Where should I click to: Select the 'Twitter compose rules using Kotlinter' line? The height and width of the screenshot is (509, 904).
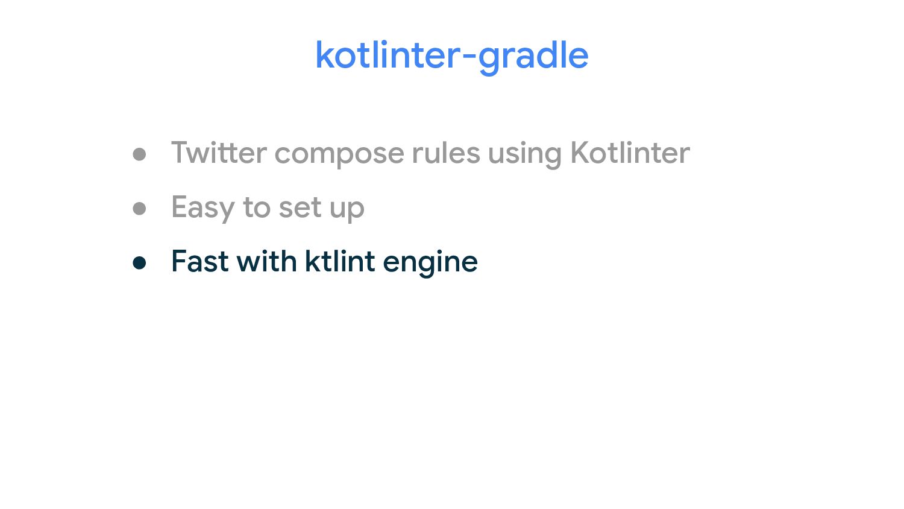pyautogui.click(x=430, y=153)
